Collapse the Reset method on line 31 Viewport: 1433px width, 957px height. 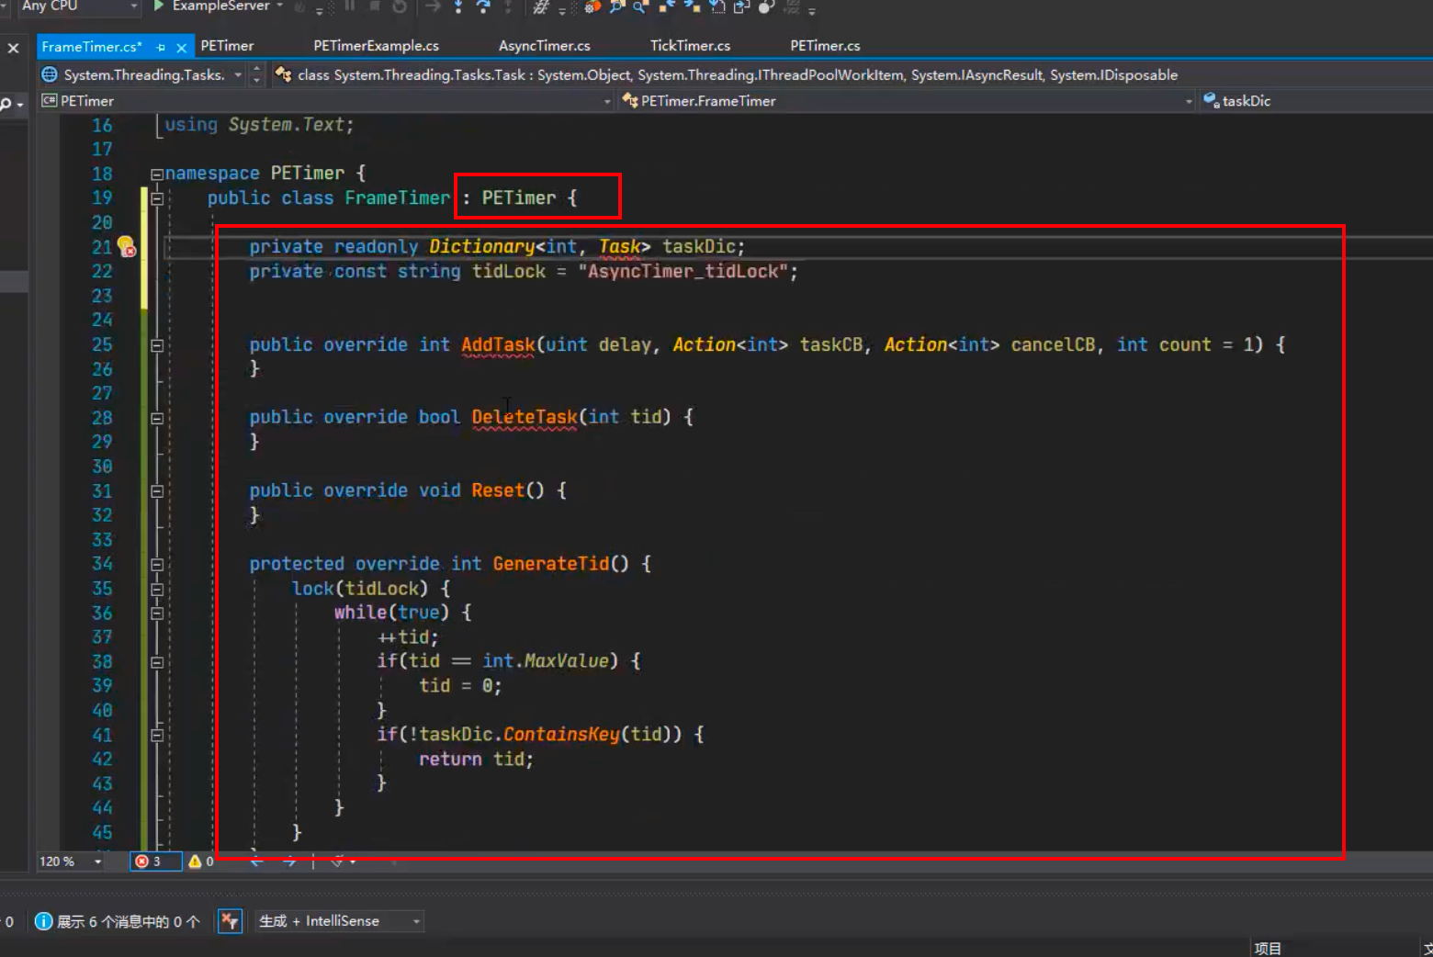point(157,491)
